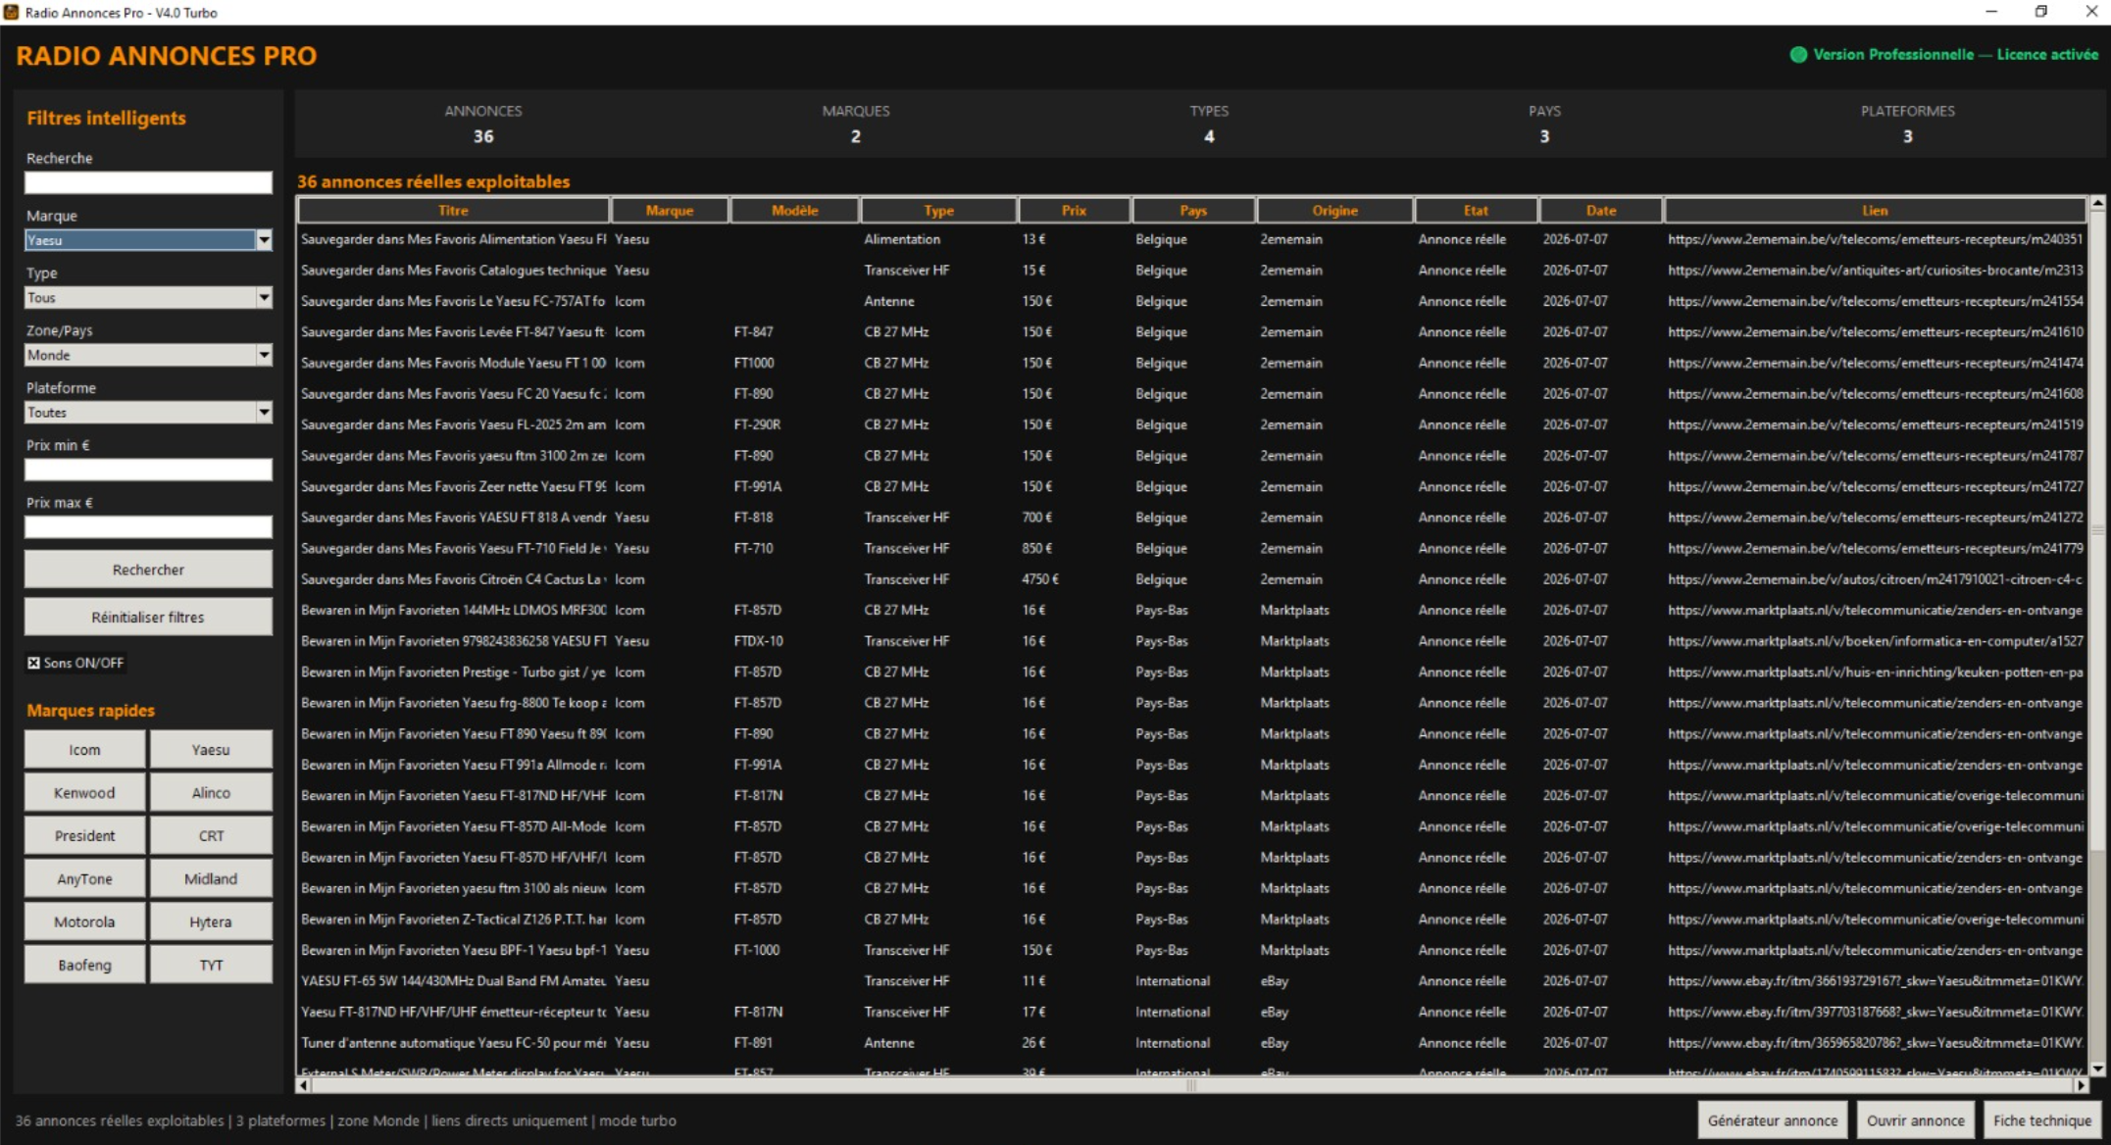Sort by the Prix column header

click(x=1074, y=211)
